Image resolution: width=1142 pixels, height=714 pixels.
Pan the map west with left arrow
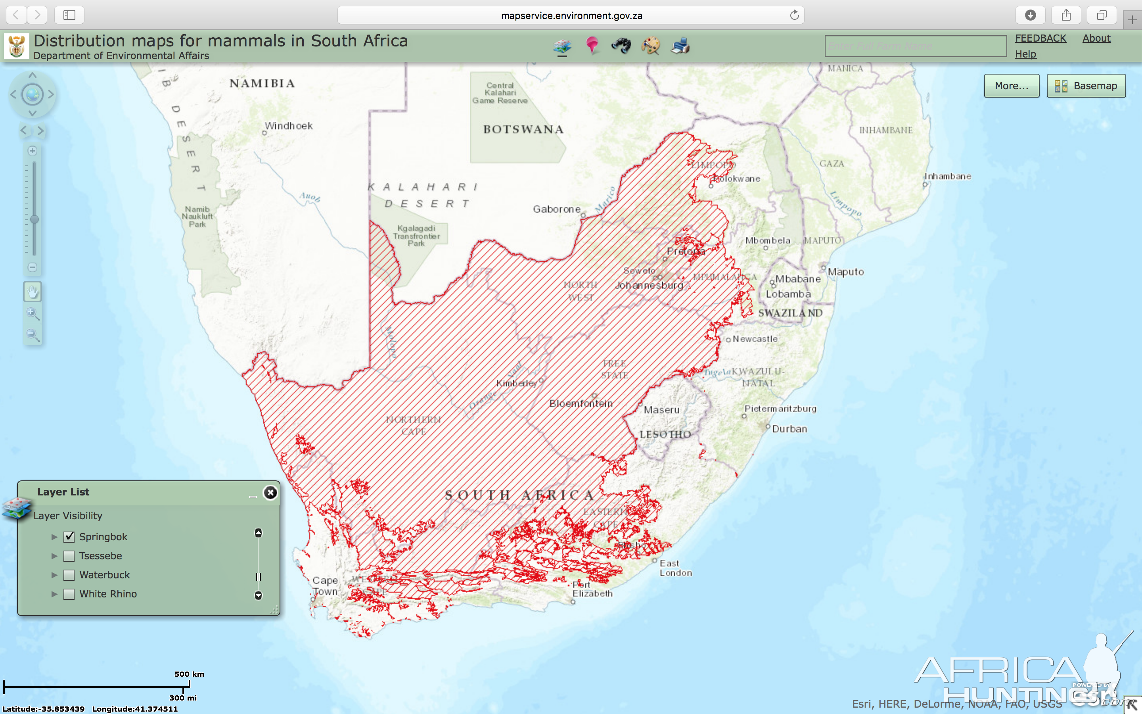tap(13, 94)
